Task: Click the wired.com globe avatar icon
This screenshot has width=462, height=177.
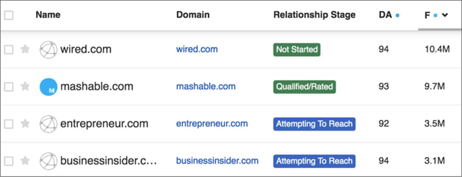Action: pos(48,50)
